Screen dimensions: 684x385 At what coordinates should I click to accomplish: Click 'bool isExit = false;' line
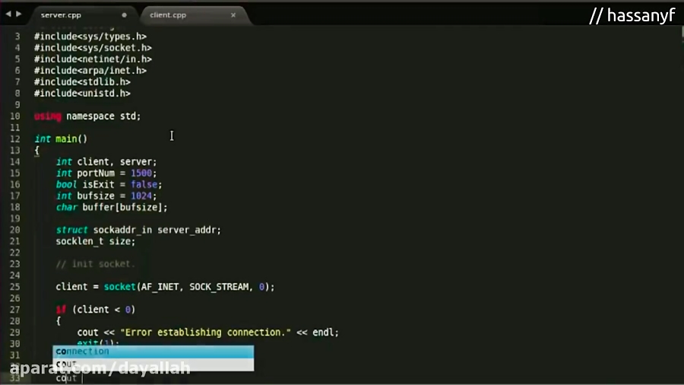click(109, 184)
